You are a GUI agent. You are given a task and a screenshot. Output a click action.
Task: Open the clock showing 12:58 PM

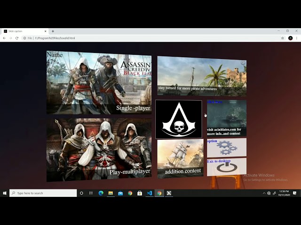pyautogui.click(x=284, y=193)
